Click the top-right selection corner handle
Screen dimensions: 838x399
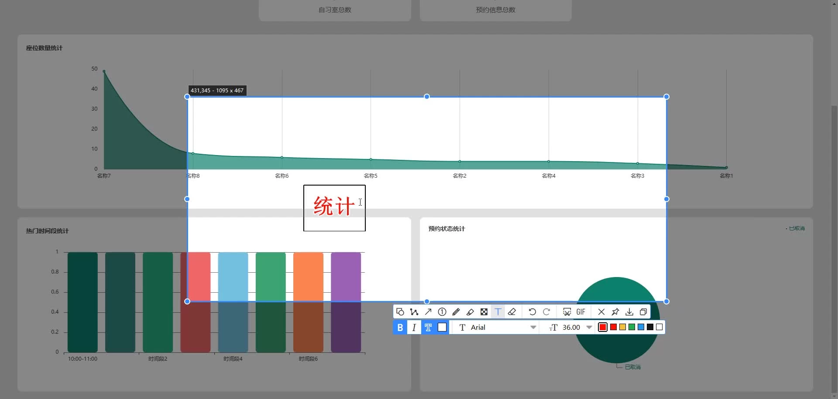coord(666,97)
